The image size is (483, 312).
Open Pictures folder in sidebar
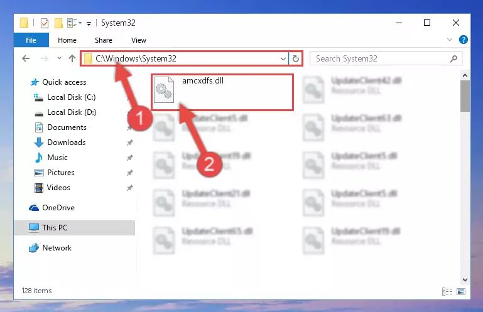tap(54, 173)
